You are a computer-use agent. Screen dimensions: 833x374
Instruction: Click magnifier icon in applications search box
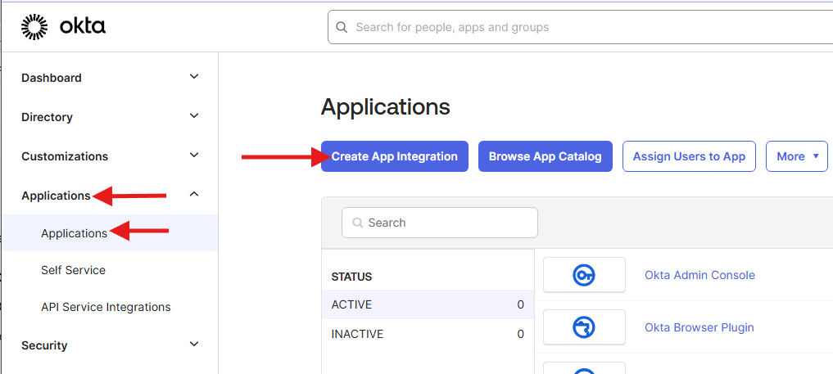point(357,223)
